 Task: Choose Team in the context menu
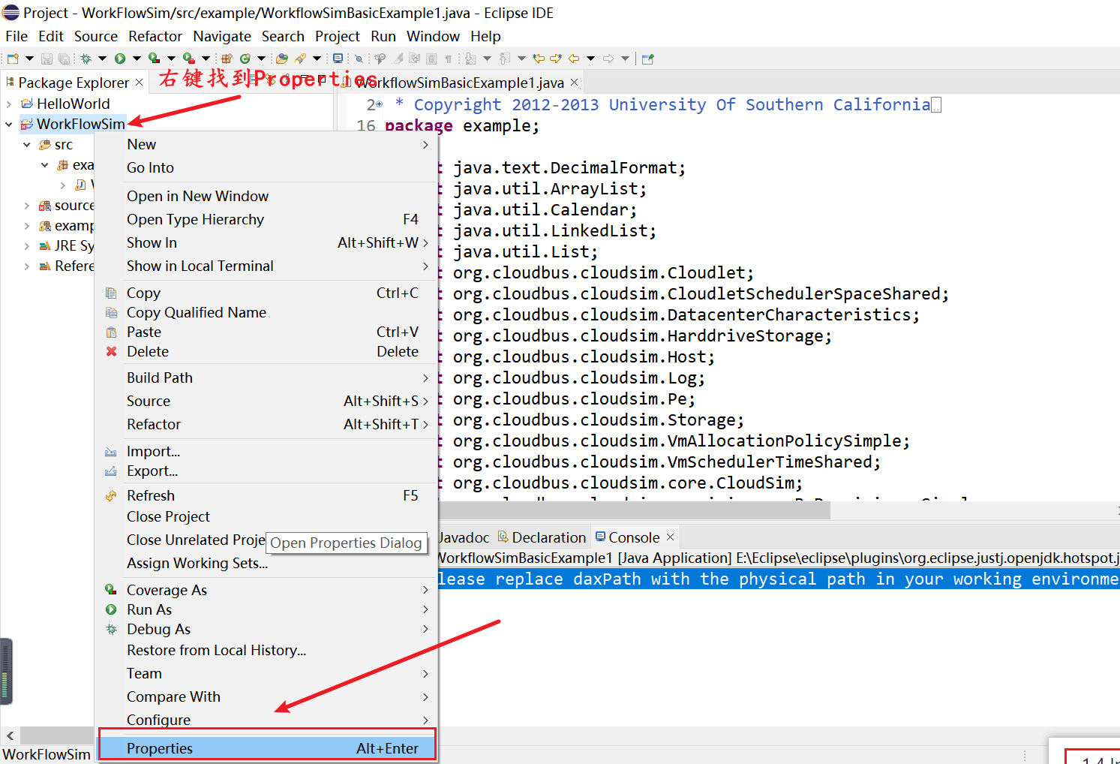coord(267,673)
